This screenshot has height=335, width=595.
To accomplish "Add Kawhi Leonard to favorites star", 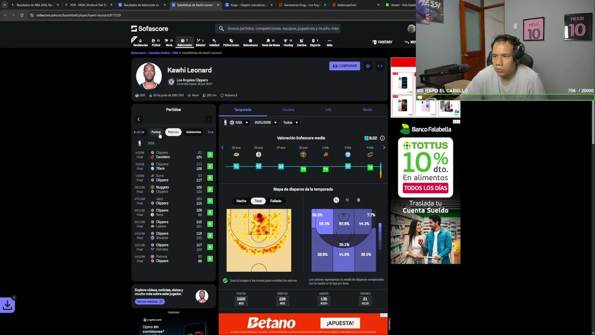I will 368,66.
